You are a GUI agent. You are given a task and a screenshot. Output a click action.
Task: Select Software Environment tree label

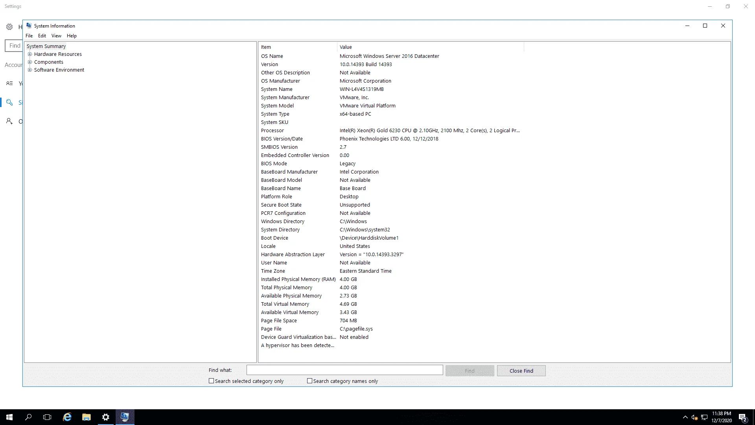click(x=59, y=70)
